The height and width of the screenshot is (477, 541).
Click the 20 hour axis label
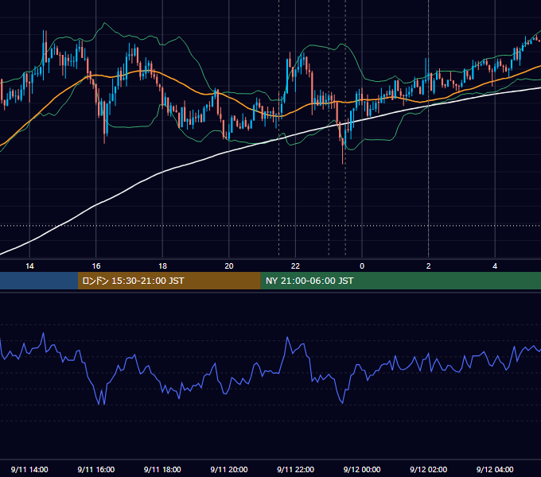click(x=229, y=266)
